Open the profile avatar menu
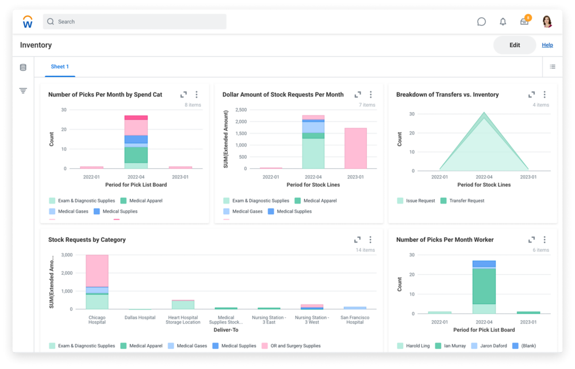 (546, 21)
